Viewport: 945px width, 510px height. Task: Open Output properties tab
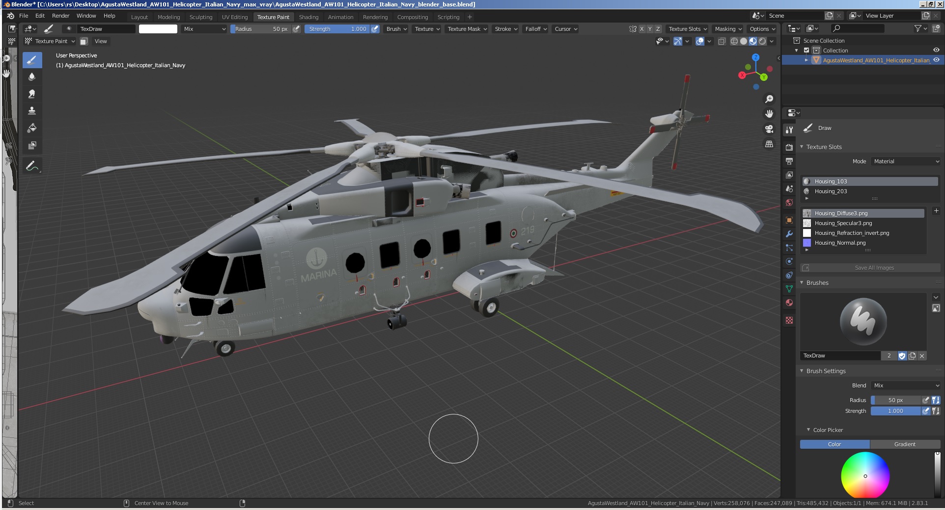tap(789, 161)
